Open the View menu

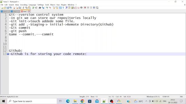17,5
